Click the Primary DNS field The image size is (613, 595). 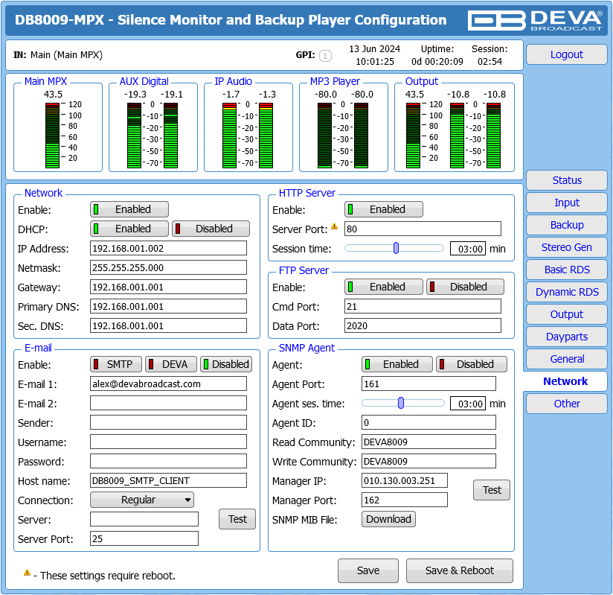[x=168, y=307]
